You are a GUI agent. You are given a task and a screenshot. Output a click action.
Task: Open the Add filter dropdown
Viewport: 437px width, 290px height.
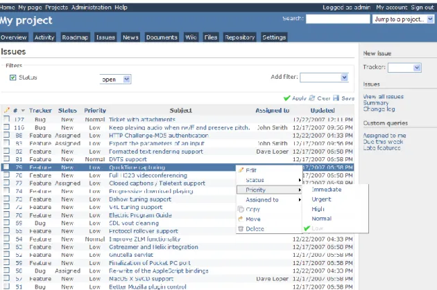(x=324, y=78)
